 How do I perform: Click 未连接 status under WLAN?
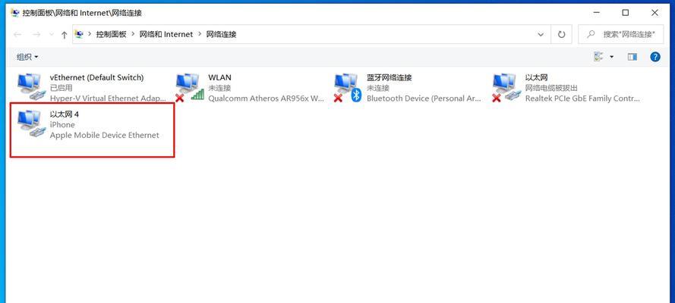click(x=219, y=88)
